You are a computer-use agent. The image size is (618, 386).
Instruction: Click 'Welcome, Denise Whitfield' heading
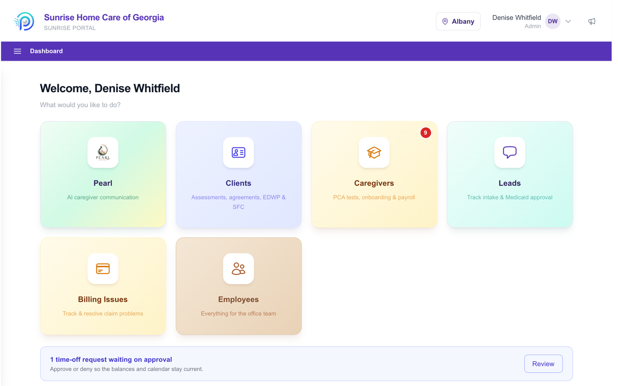coord(110,88)
